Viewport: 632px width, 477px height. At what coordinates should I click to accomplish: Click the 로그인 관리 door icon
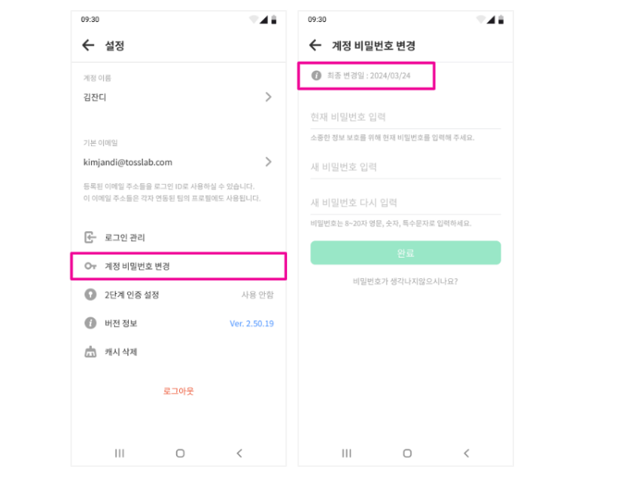90,237
